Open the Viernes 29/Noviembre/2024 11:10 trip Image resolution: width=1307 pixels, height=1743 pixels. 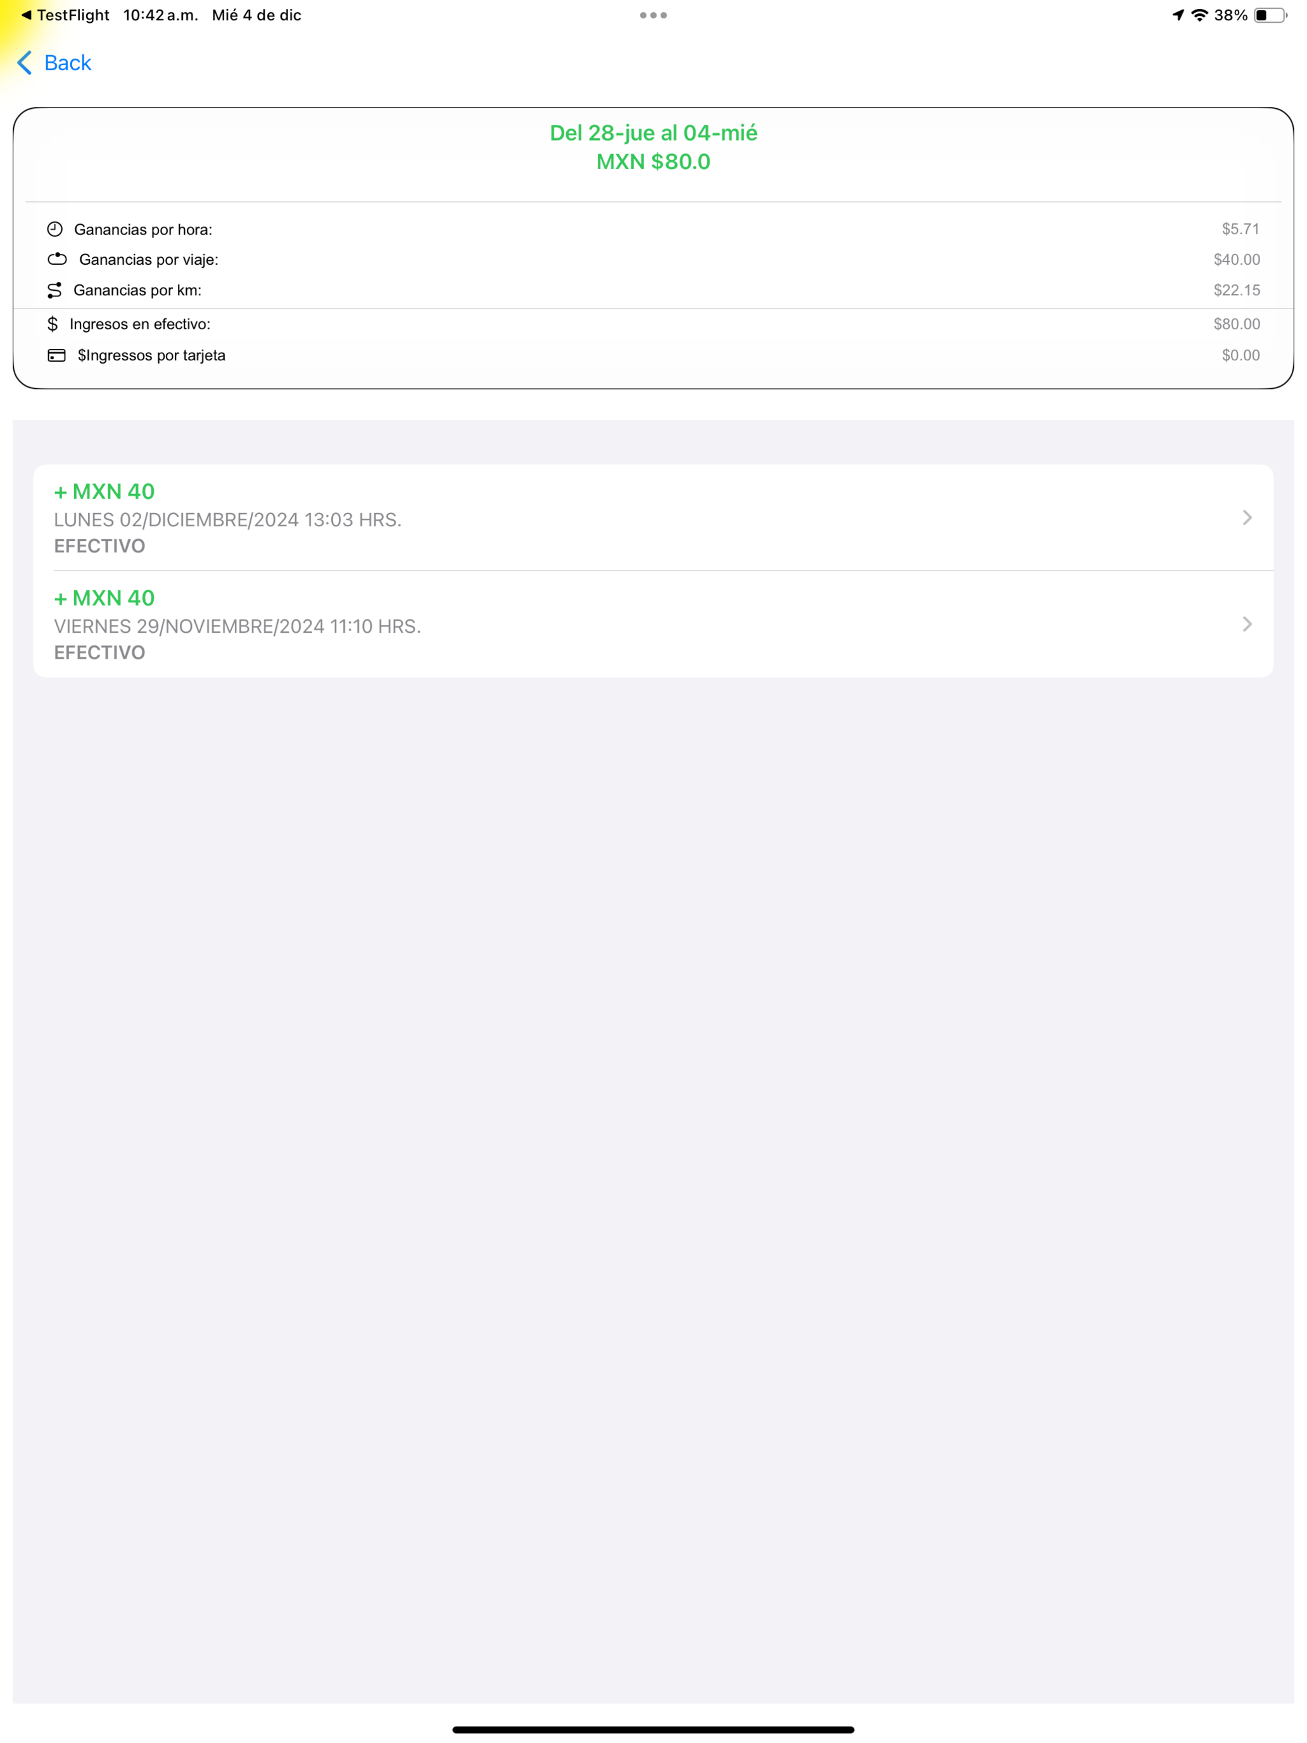tap(653, 625)
